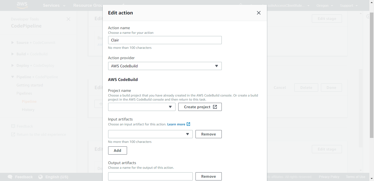The width and height of the screenshot is (374, 181).
Task: Select the Pipeline sub-item in sidebar
Action: point(29,101)
